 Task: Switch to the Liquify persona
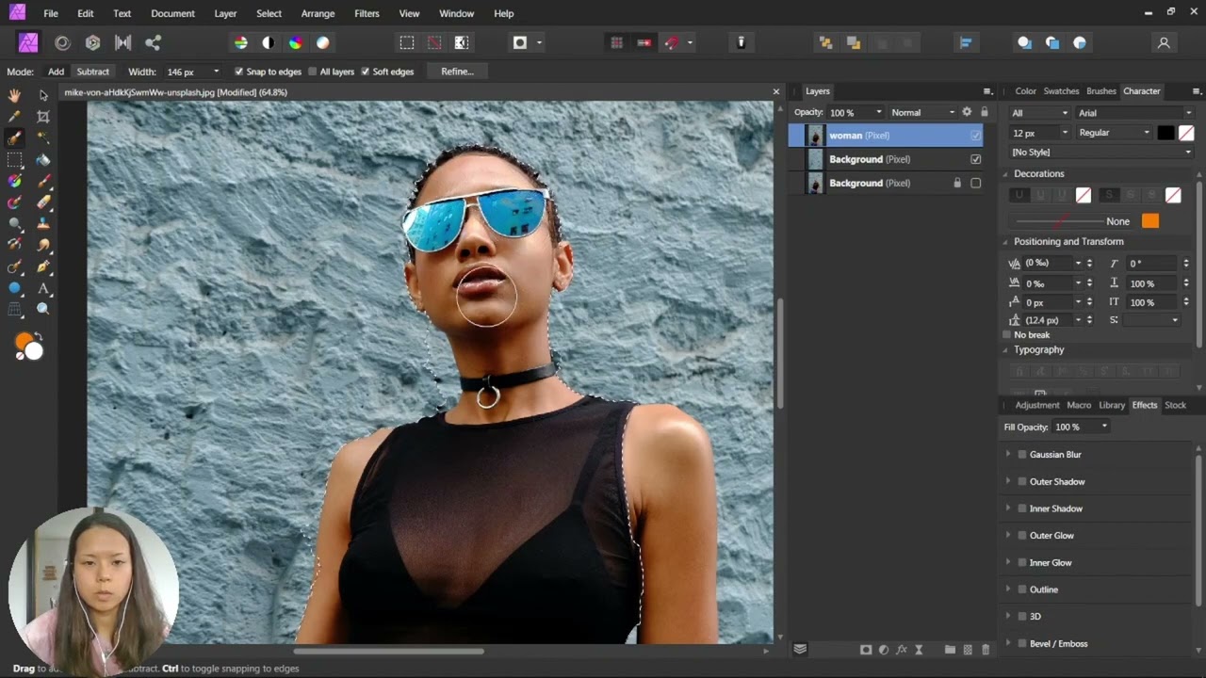[x=62, y=42]
